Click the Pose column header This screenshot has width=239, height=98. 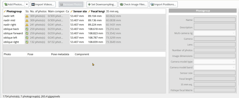pyautogui.click(x=38, y=54)
